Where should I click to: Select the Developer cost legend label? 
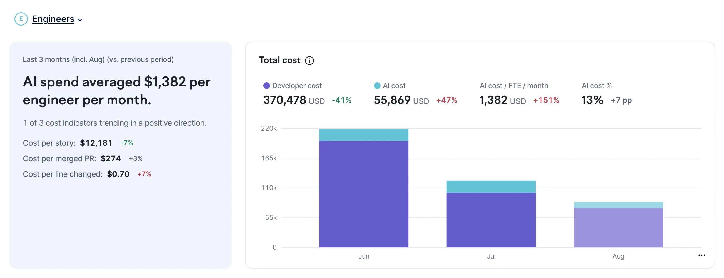click(x=297, y=86)
